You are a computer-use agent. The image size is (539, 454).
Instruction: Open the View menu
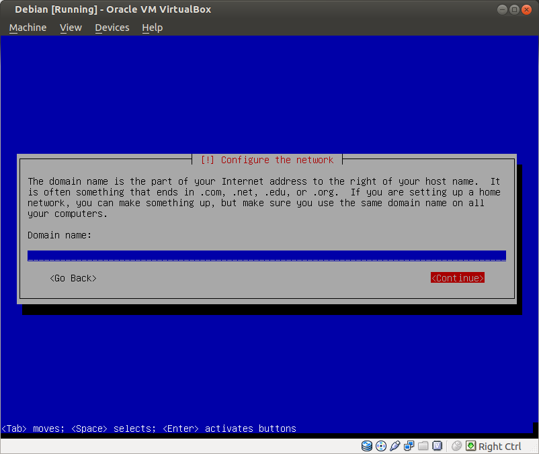coord(71,28)
